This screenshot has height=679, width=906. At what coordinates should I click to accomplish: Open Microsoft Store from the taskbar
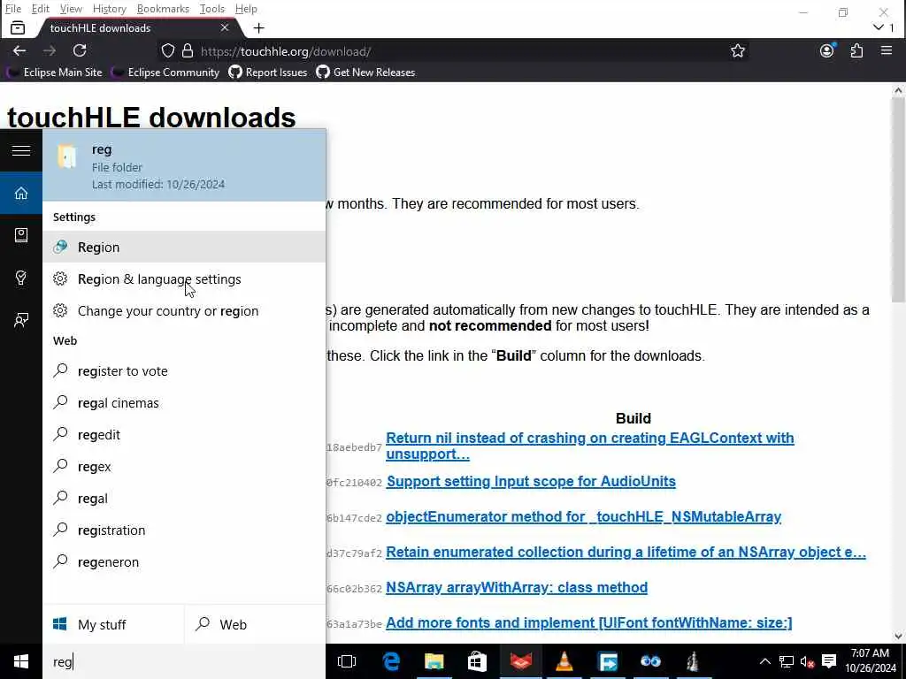click(x=477, y=661)
